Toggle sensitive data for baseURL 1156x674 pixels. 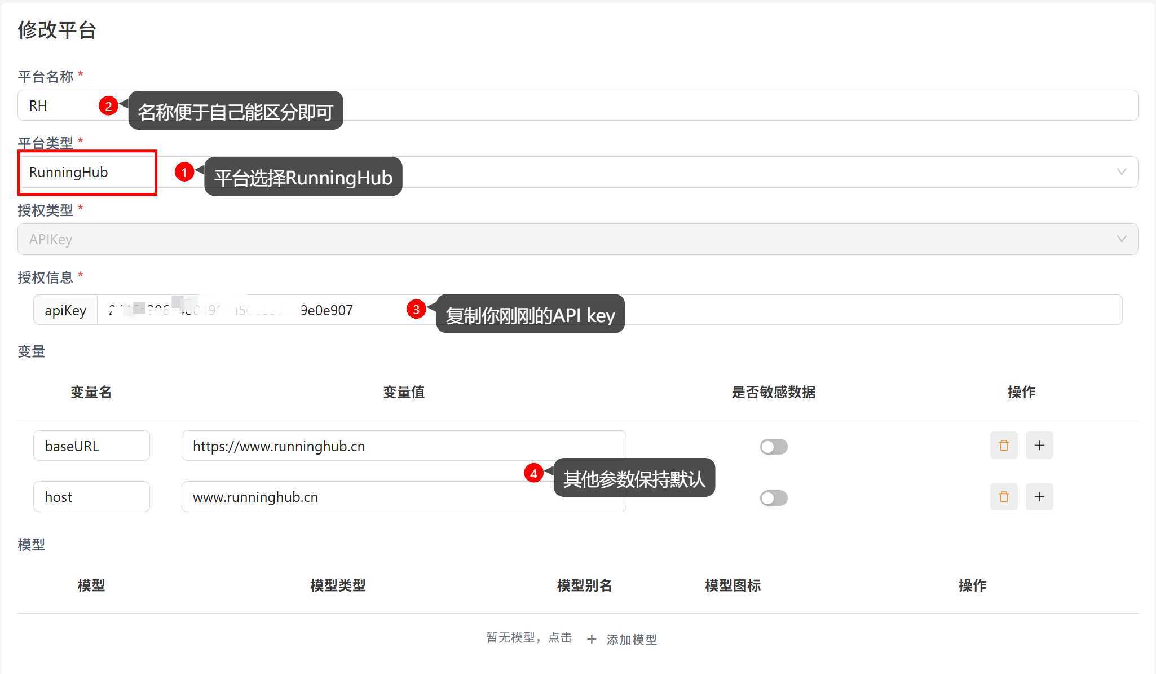pyautogui.click(x=774, y=447)
